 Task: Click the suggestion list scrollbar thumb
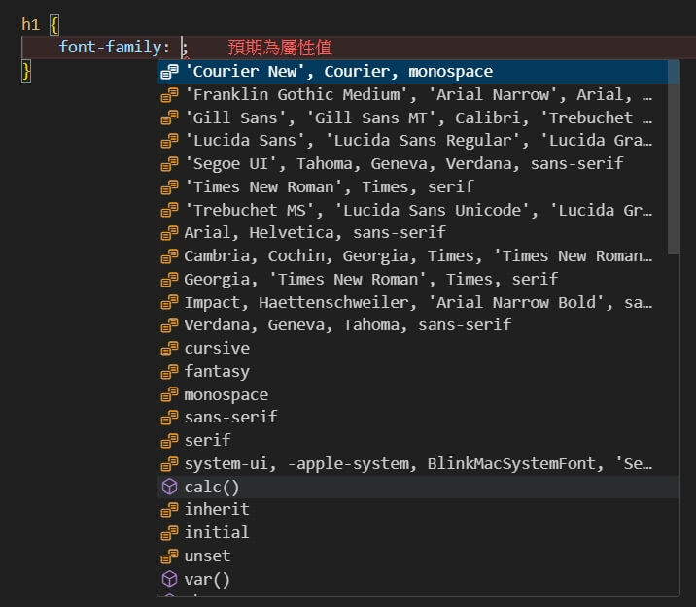click(x=674, y=158)
